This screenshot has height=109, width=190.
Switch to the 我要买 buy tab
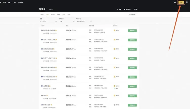click(42, 9)
